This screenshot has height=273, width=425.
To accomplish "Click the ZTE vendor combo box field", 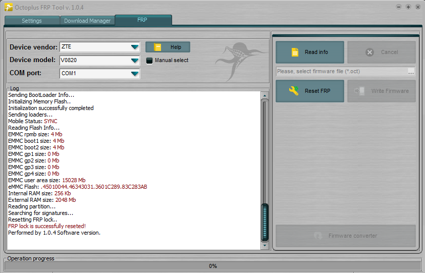I will (x=99, y=47).
